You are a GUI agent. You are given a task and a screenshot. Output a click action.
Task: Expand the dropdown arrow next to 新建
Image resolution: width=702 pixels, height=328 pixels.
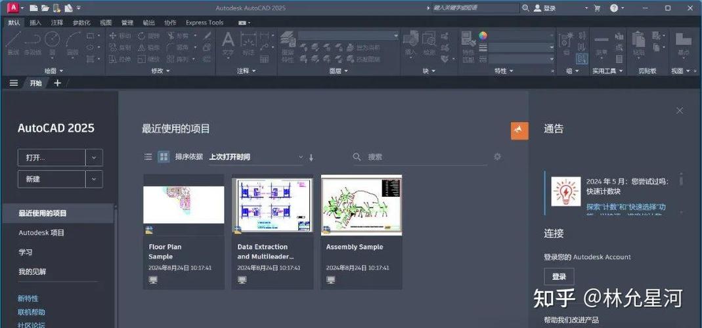(x=94, y=179)
